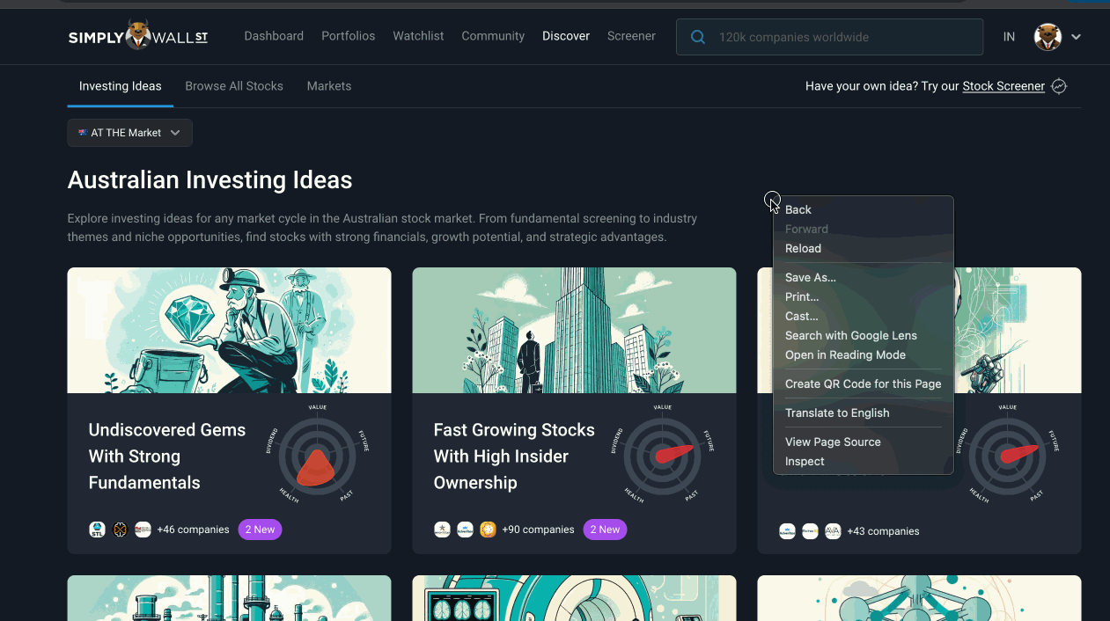
Task: Click the Australian Investing Ideas heading
Action: click(x=210, y=180)
